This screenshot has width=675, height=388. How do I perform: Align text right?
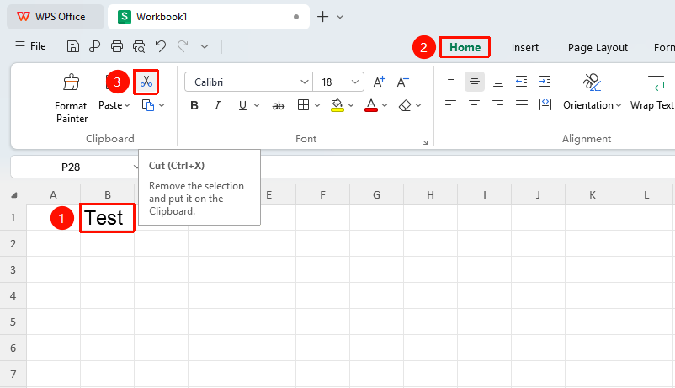pos(498,105)
